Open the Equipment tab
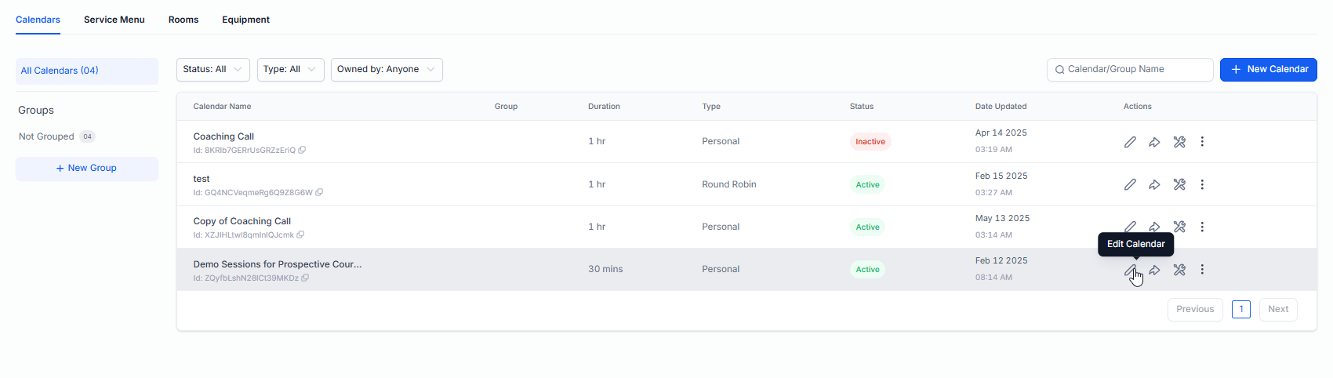 click(x=245, y=20)
